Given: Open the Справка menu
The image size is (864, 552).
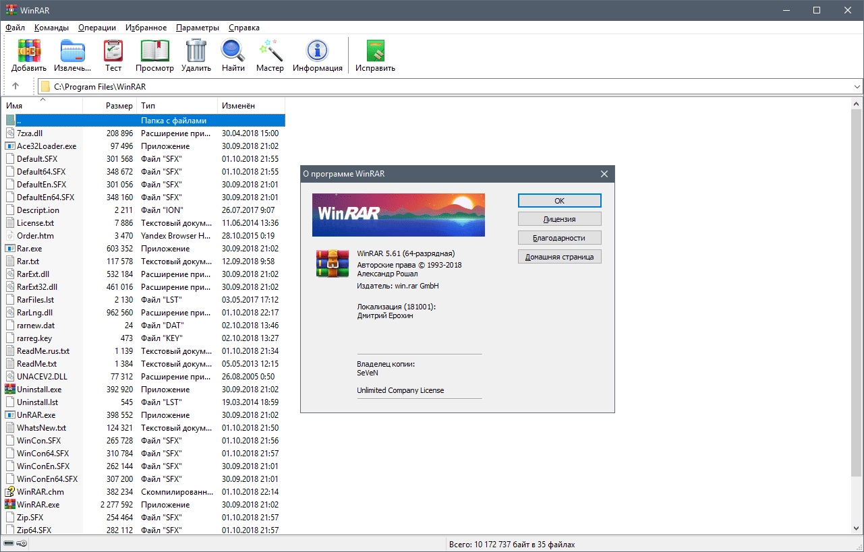Looking at the screenshot, I should coord(244,28).
